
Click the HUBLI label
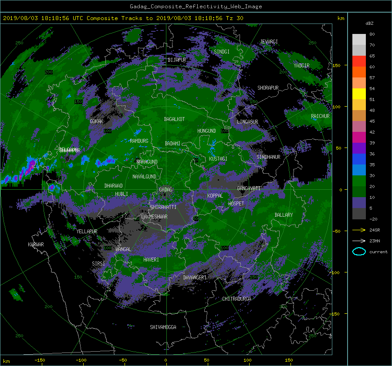pos(122,194)
